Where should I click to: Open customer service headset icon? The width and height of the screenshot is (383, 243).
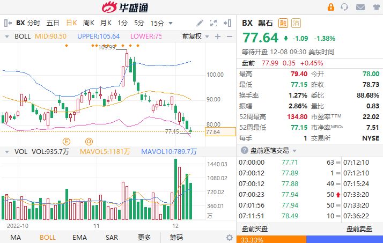344,7
